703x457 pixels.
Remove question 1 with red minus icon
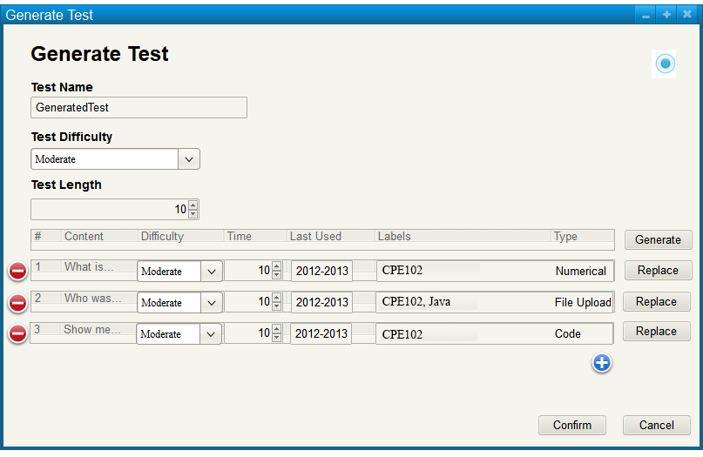pos(17,272)
